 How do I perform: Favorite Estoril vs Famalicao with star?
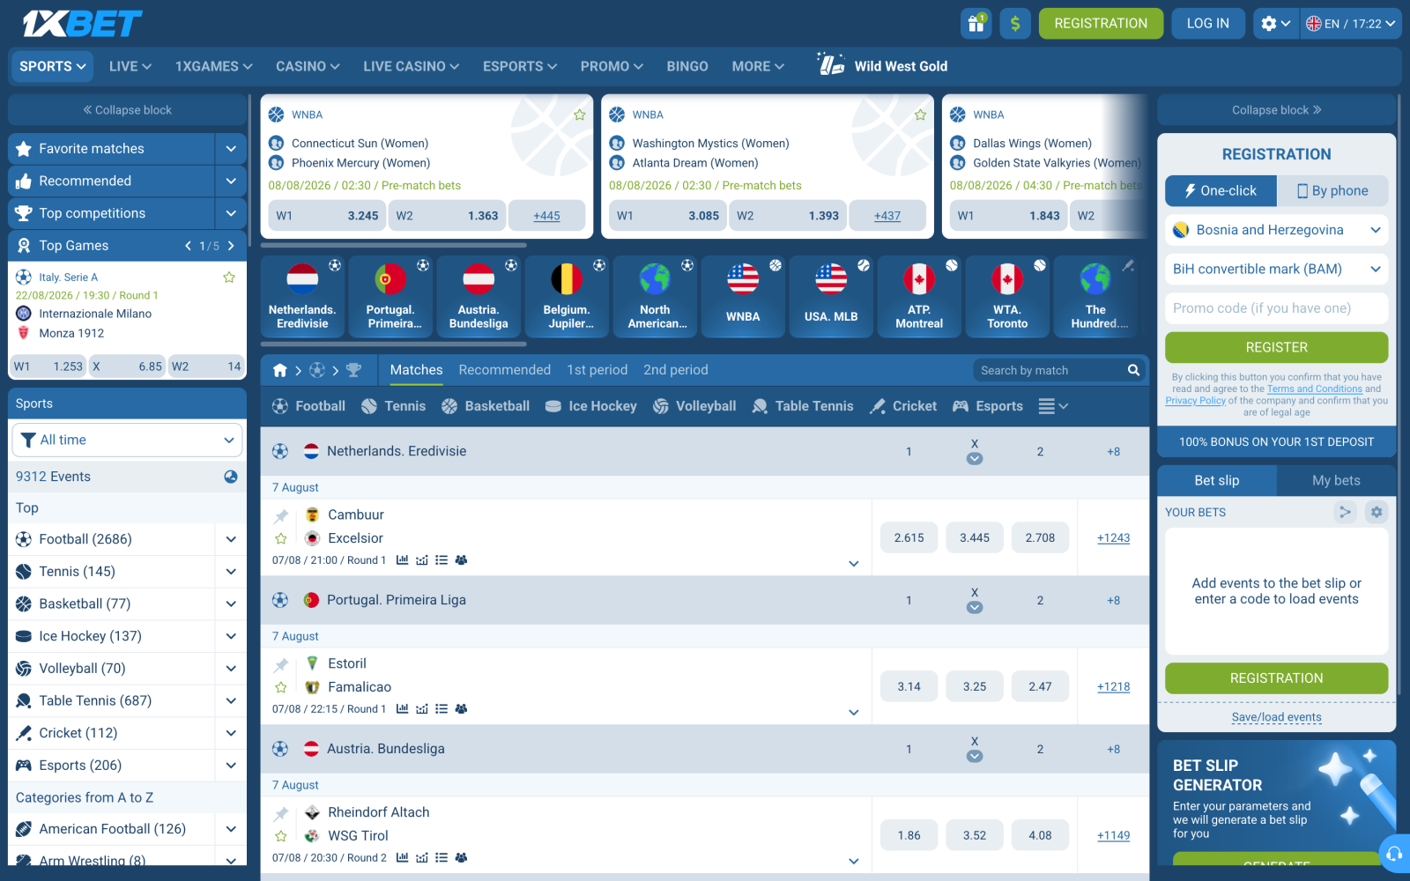281,687
